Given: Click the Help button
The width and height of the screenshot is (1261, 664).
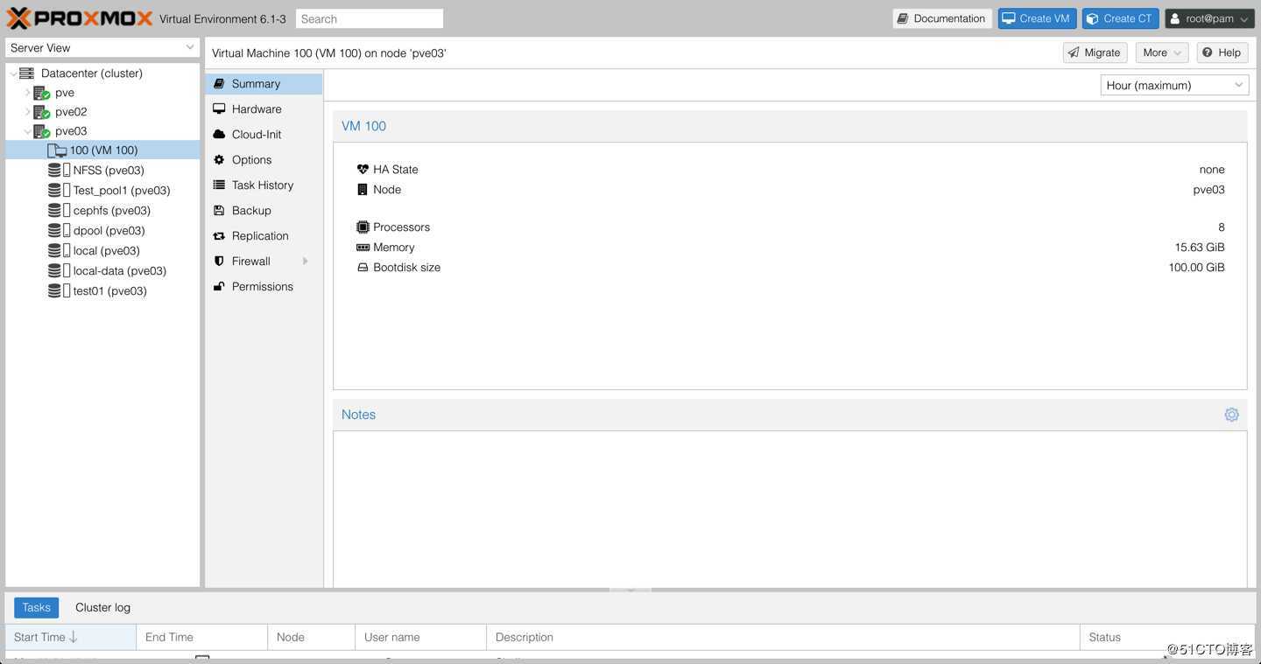Looking at the screenshot, I should (1222, 52).
